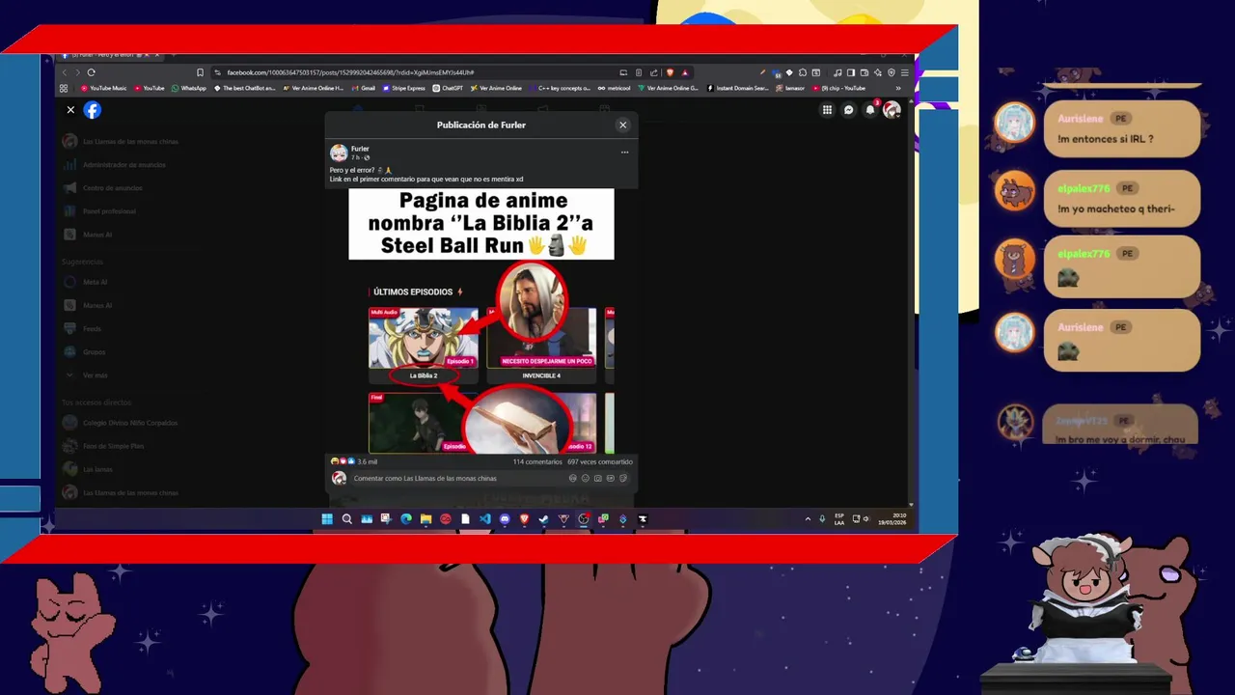Open the account profile picture menu
Image resolution: width=1235 pixels, height=695 pixels.
point(892,110)
